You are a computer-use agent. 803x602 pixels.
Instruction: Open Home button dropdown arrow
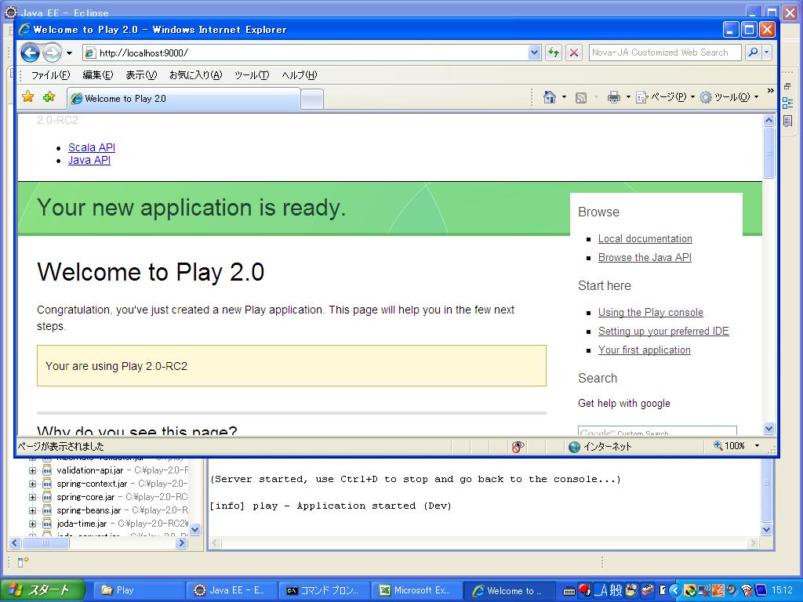(565, 96)
